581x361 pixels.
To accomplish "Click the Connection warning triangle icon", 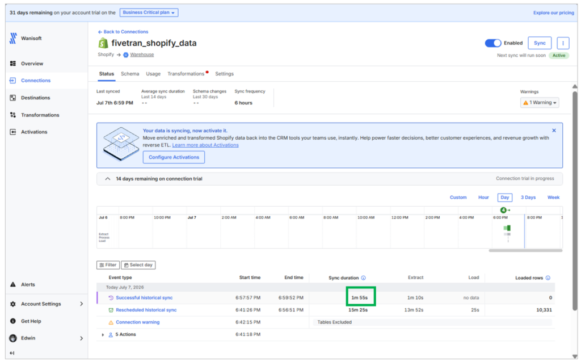I will click(111, 322).
